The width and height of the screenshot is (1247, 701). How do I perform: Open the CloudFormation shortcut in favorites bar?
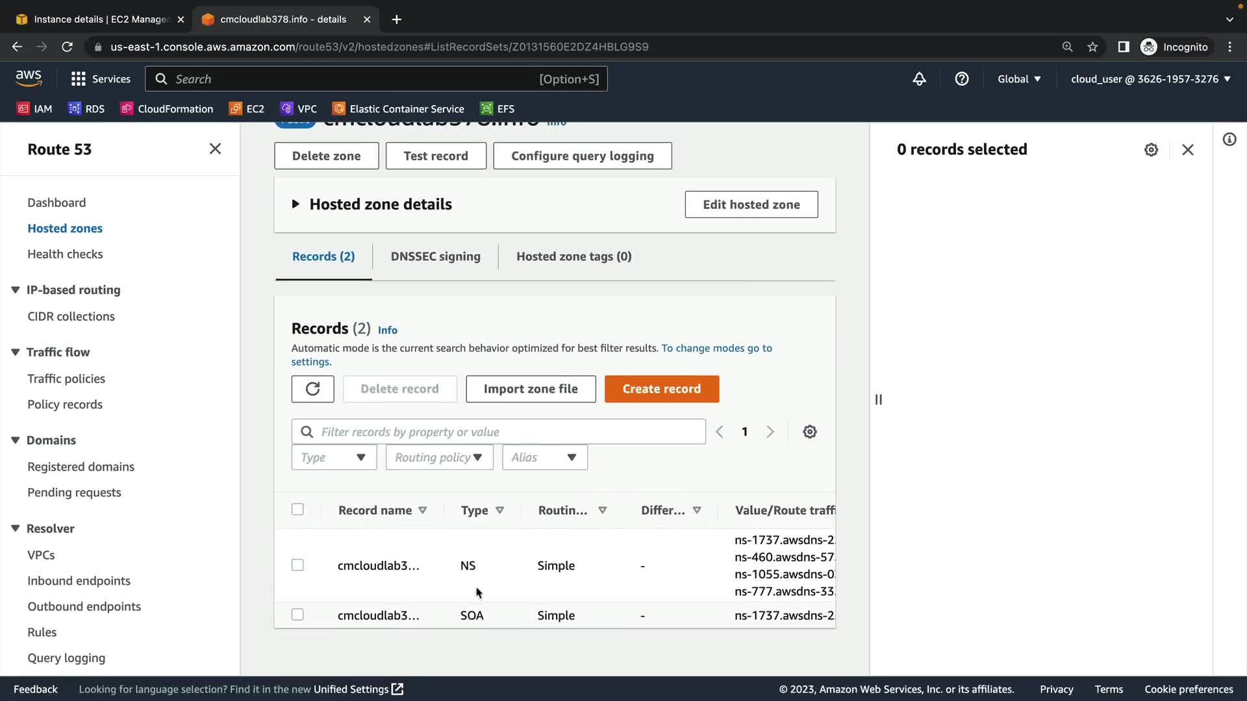[x=167, y=109]
